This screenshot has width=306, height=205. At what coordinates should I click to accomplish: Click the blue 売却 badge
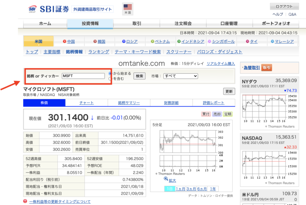tap(217, 114)
